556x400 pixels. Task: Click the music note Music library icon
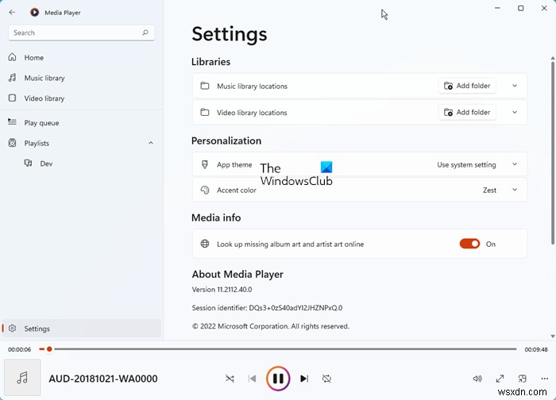pos(13,78)
